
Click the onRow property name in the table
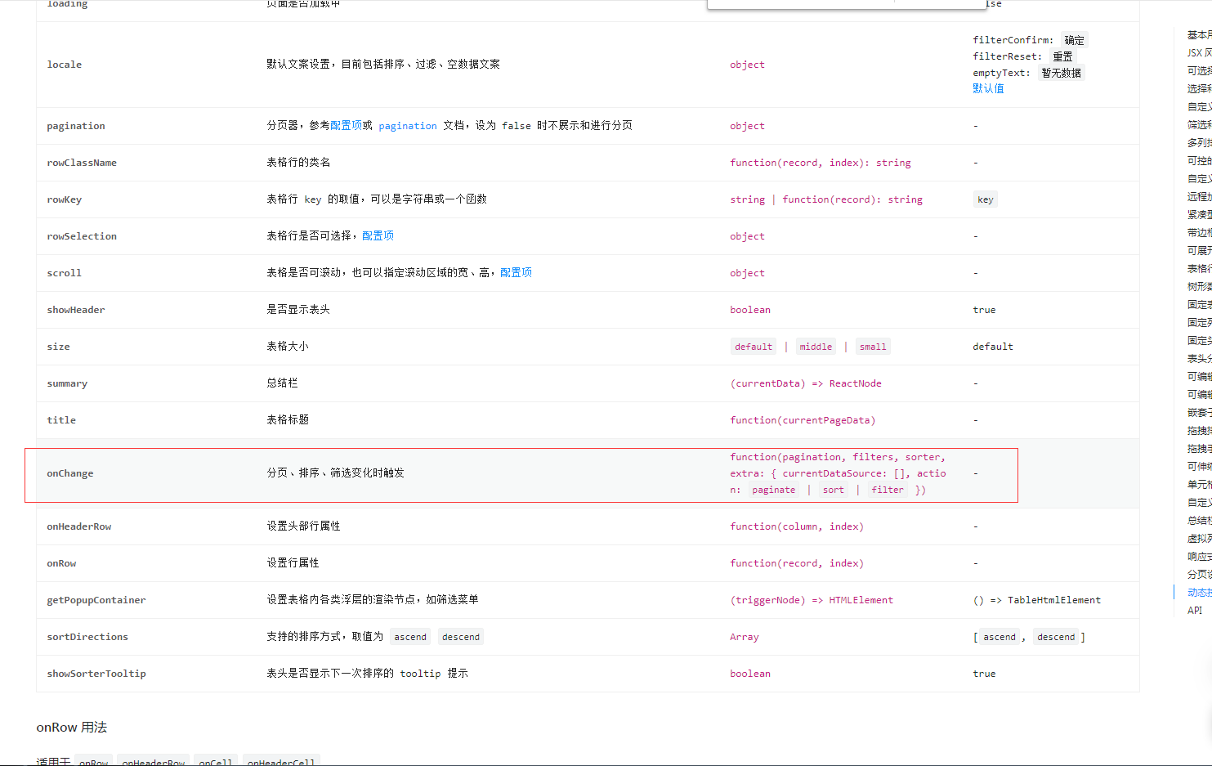tap(61, 563)
